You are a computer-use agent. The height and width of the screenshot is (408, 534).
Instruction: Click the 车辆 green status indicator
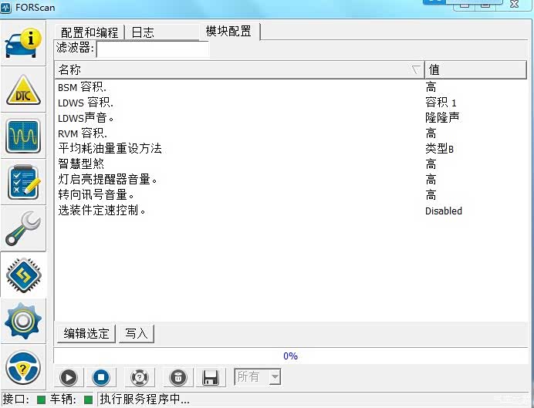(x=89, y=400)
